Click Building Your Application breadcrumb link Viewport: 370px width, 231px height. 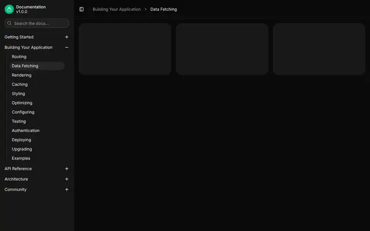pyautogui.click(x=117, y=9)
